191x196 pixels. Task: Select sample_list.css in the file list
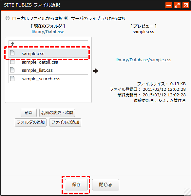(48, 70)
